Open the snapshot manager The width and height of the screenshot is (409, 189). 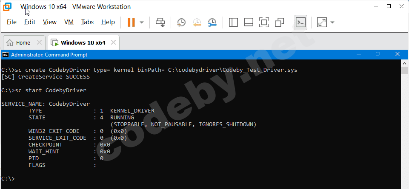click(212, 23)
